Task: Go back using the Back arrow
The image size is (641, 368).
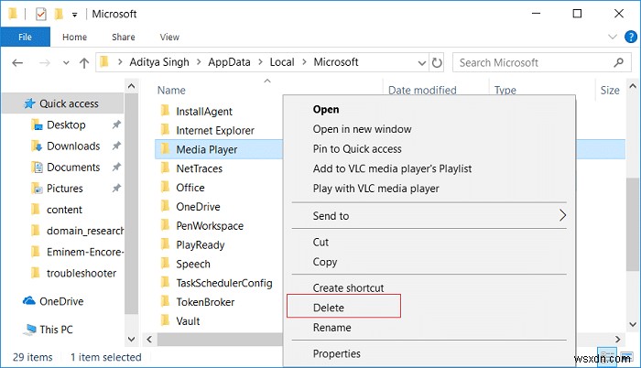Action: (18, 62)
